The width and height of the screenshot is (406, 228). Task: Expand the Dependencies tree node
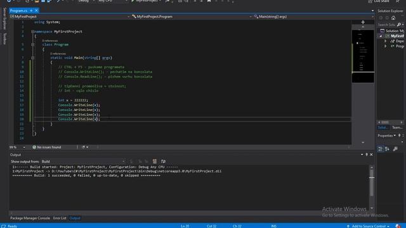pos(385,41)
